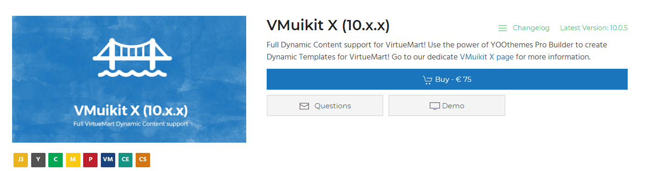Viewport: 656px width, 171px height.
Task: Click the teal CE badge
Action: (x=125, y=159)
